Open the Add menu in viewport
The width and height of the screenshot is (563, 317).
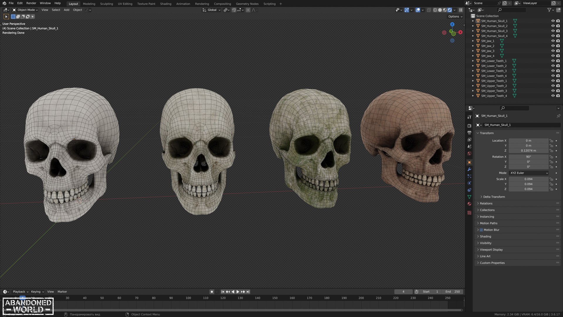67,10
